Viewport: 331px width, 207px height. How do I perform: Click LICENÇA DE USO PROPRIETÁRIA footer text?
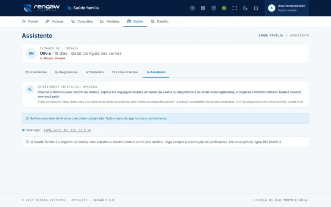pyautogui.click(x=281, y=200)
